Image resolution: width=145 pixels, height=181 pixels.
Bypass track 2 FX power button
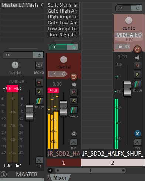click(136, 8)
